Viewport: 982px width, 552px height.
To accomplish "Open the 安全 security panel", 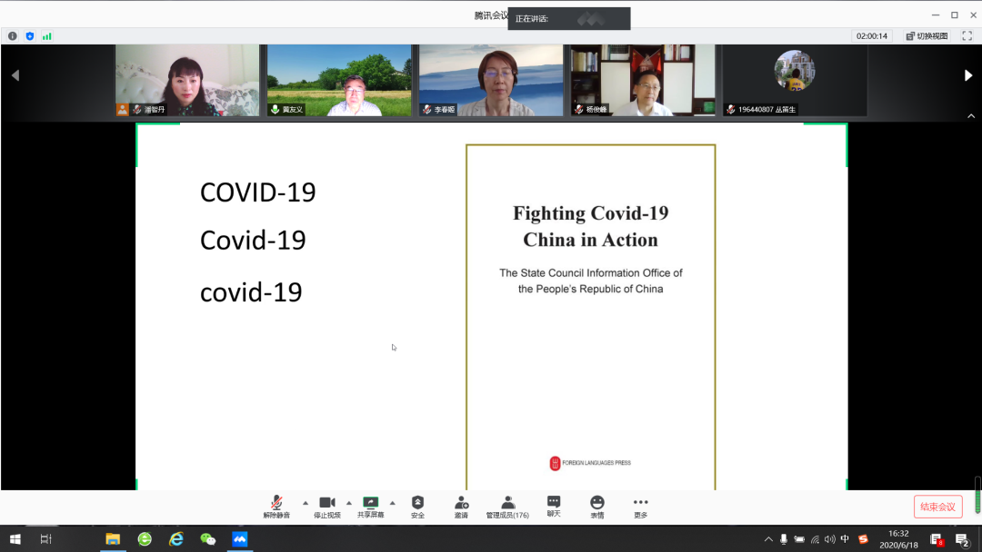I will coord(417,506).
